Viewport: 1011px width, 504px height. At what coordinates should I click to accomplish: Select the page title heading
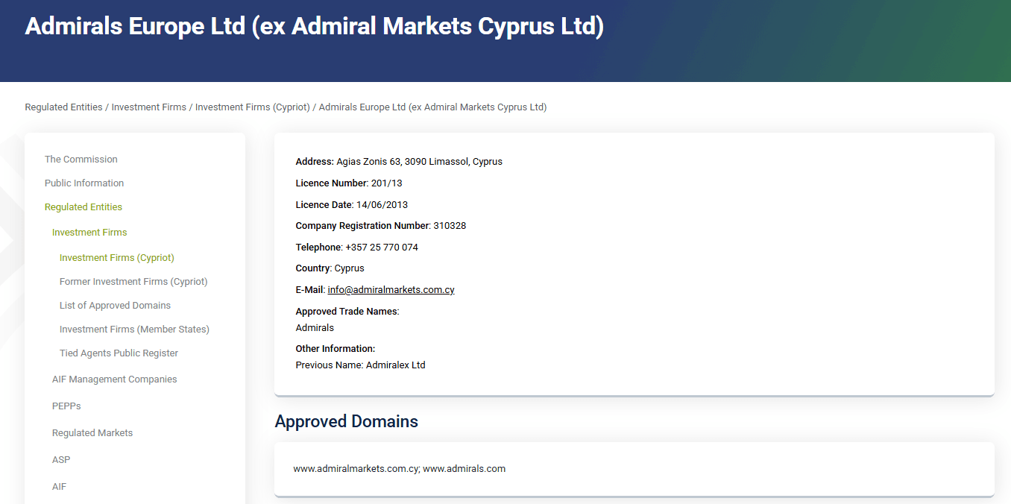315,26
